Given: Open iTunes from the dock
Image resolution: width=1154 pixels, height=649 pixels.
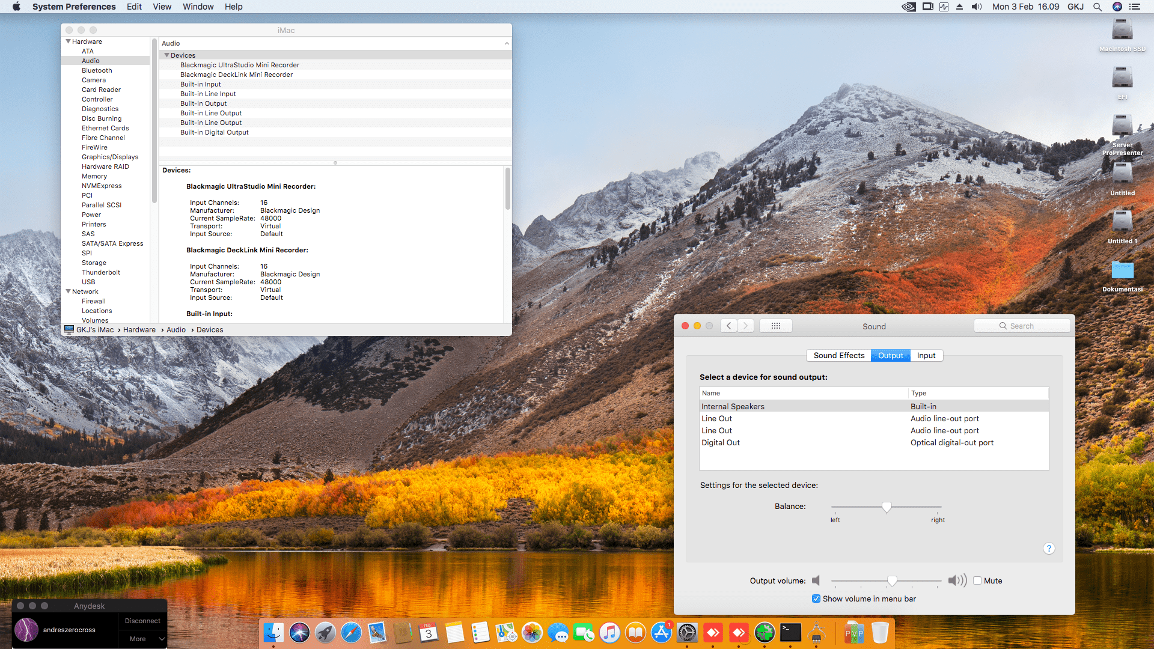Looking at the screenshot, I should click(609, 633).
